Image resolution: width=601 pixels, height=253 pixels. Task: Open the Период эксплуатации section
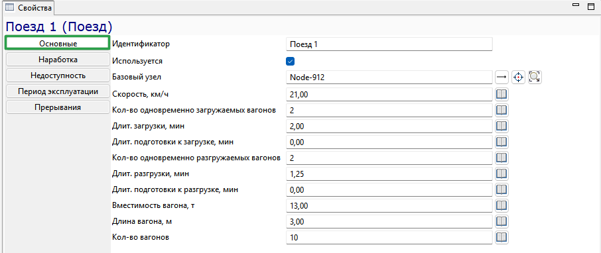pyautogui.click(x=58, y=91)
